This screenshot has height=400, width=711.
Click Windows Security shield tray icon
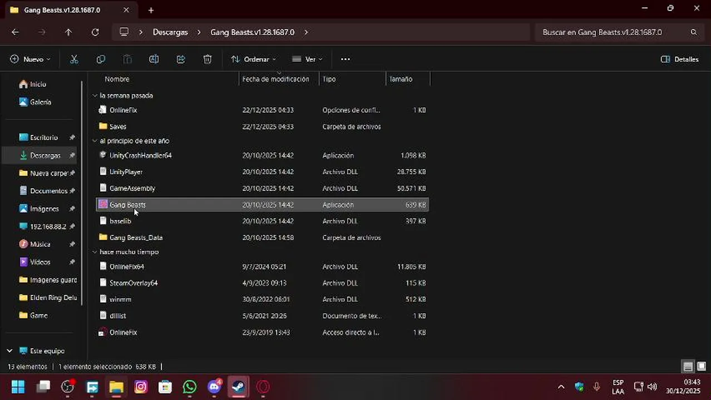pyautogui.click(x=579, y=387)
